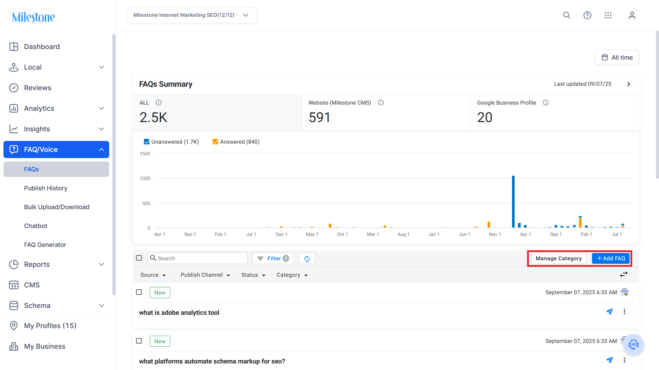Click the swap arrows icon in filter row
The image size is (659, 370).
[624, 275]
